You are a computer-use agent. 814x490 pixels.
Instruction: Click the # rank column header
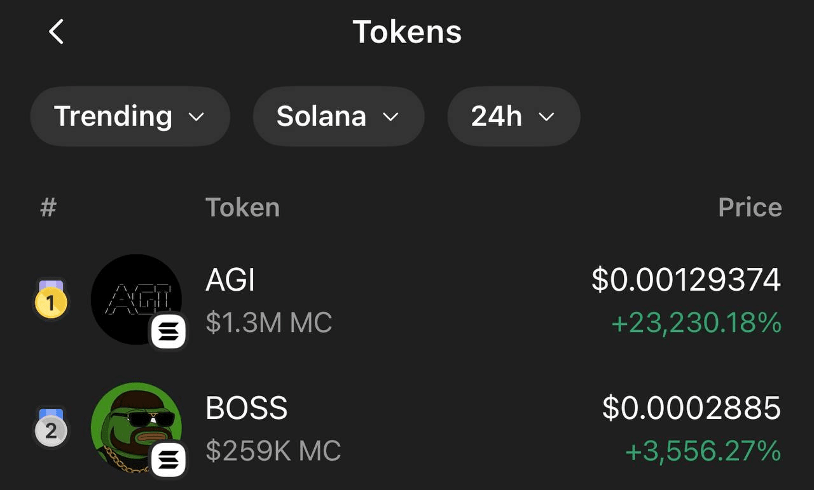click(x=48, y=208)
